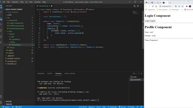This screenshot has width=193, height=108.
Task: Click the CRLF end-of-line indicator
Action: coord(104,107)
